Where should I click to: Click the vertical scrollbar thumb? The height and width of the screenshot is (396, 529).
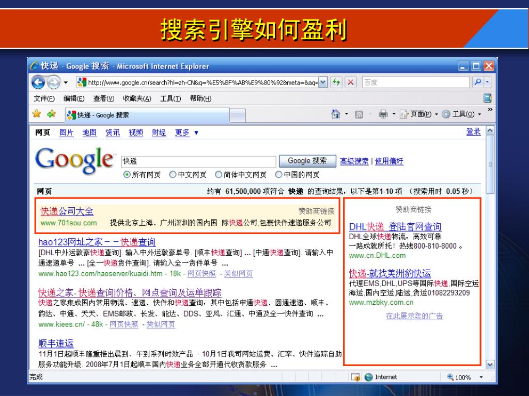click(490, 164)
